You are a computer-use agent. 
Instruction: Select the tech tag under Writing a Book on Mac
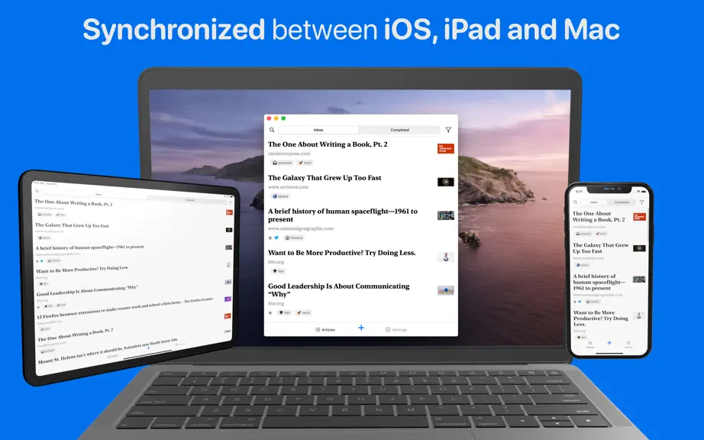pyautogui.click(x=305, y=163)
